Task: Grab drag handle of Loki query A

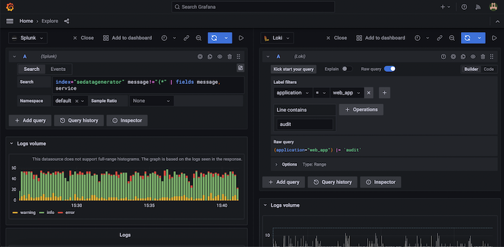Action: point(492,56)
